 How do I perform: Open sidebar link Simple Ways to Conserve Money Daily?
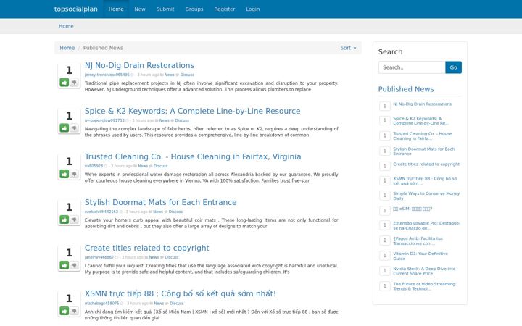tap(426, 196)
